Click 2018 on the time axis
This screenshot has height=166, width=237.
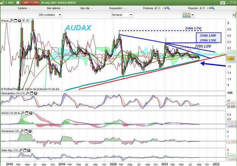[x=9, y=164]
